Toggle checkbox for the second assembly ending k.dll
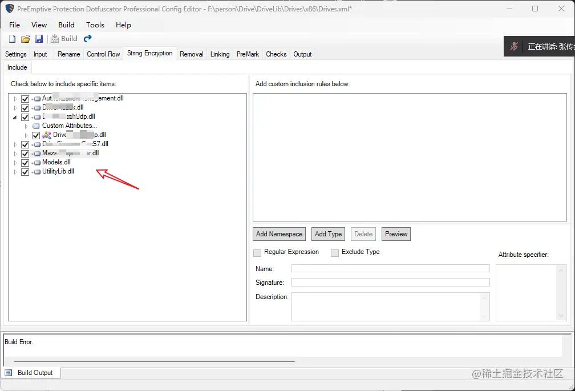 coord(25,108)
